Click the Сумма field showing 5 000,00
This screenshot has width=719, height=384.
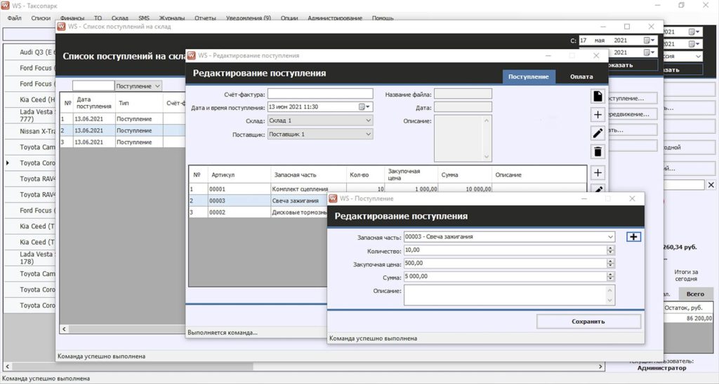[506, 277]
